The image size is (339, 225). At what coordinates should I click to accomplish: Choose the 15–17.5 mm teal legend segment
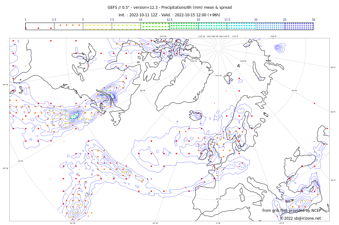coord(213,26)
